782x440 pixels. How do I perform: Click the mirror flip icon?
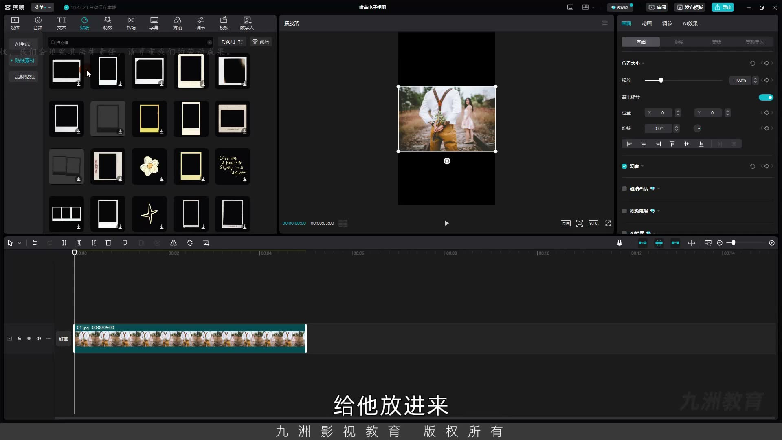(x=174, y=243)
